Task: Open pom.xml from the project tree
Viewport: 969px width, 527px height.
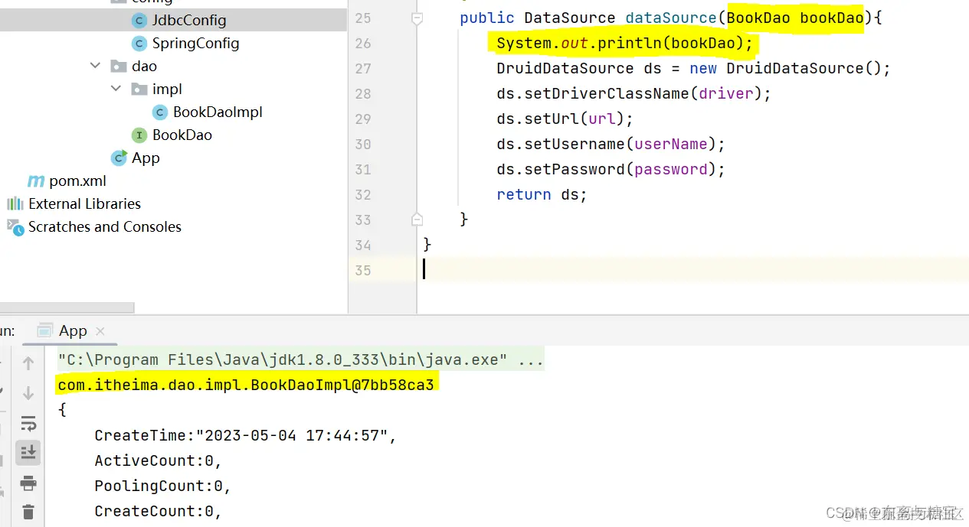Action: (77, 181)
